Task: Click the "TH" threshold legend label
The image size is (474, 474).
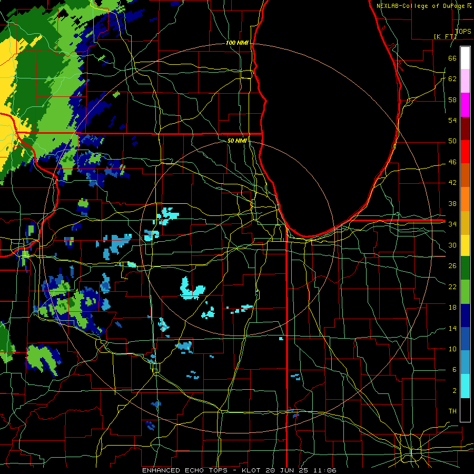Action: coord(452,411)
